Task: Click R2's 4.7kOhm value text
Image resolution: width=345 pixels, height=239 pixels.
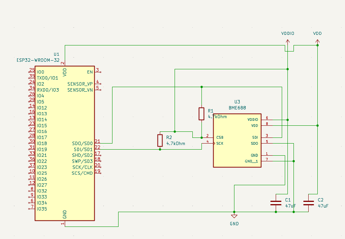Action: tap(176, 144)
